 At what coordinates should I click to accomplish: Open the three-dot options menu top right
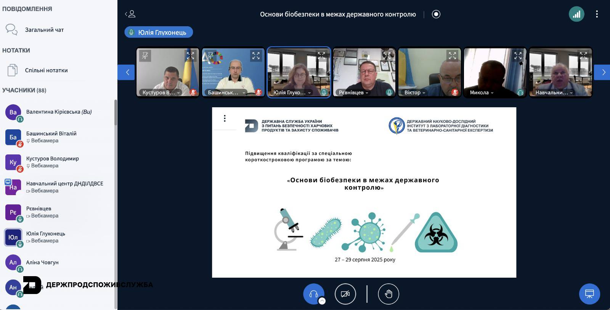[x=597, y=14]
